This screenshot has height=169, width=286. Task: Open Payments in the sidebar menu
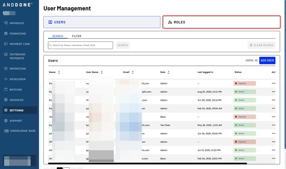coord(17,23)
